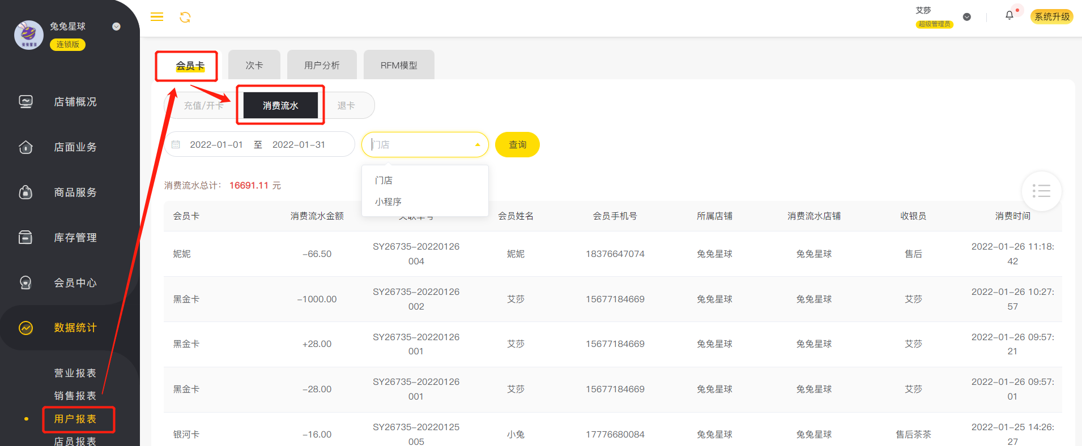
Task: Click the 银河卡 member card cell
Action: (x=186, y=434)
